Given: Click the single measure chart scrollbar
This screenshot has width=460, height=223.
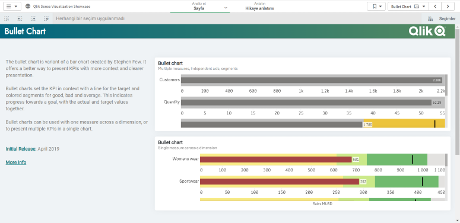Looking at the screenshot, I should (x=446, y=160).
